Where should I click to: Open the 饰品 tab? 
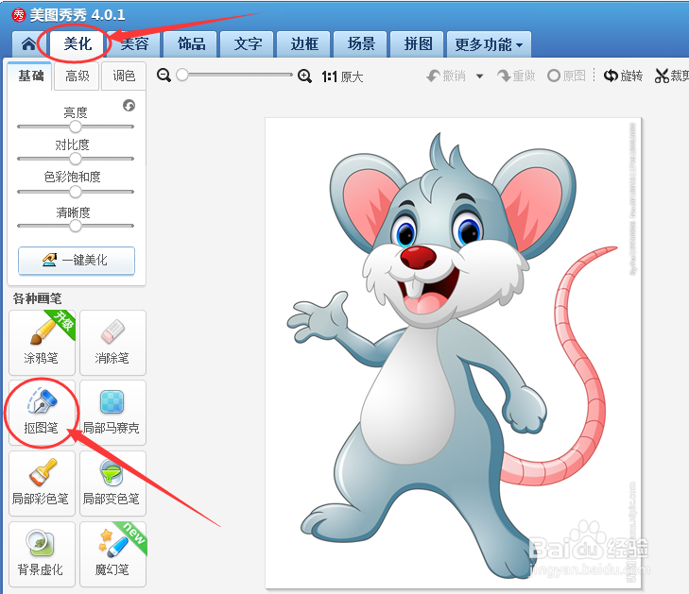[x=190, y=43]
